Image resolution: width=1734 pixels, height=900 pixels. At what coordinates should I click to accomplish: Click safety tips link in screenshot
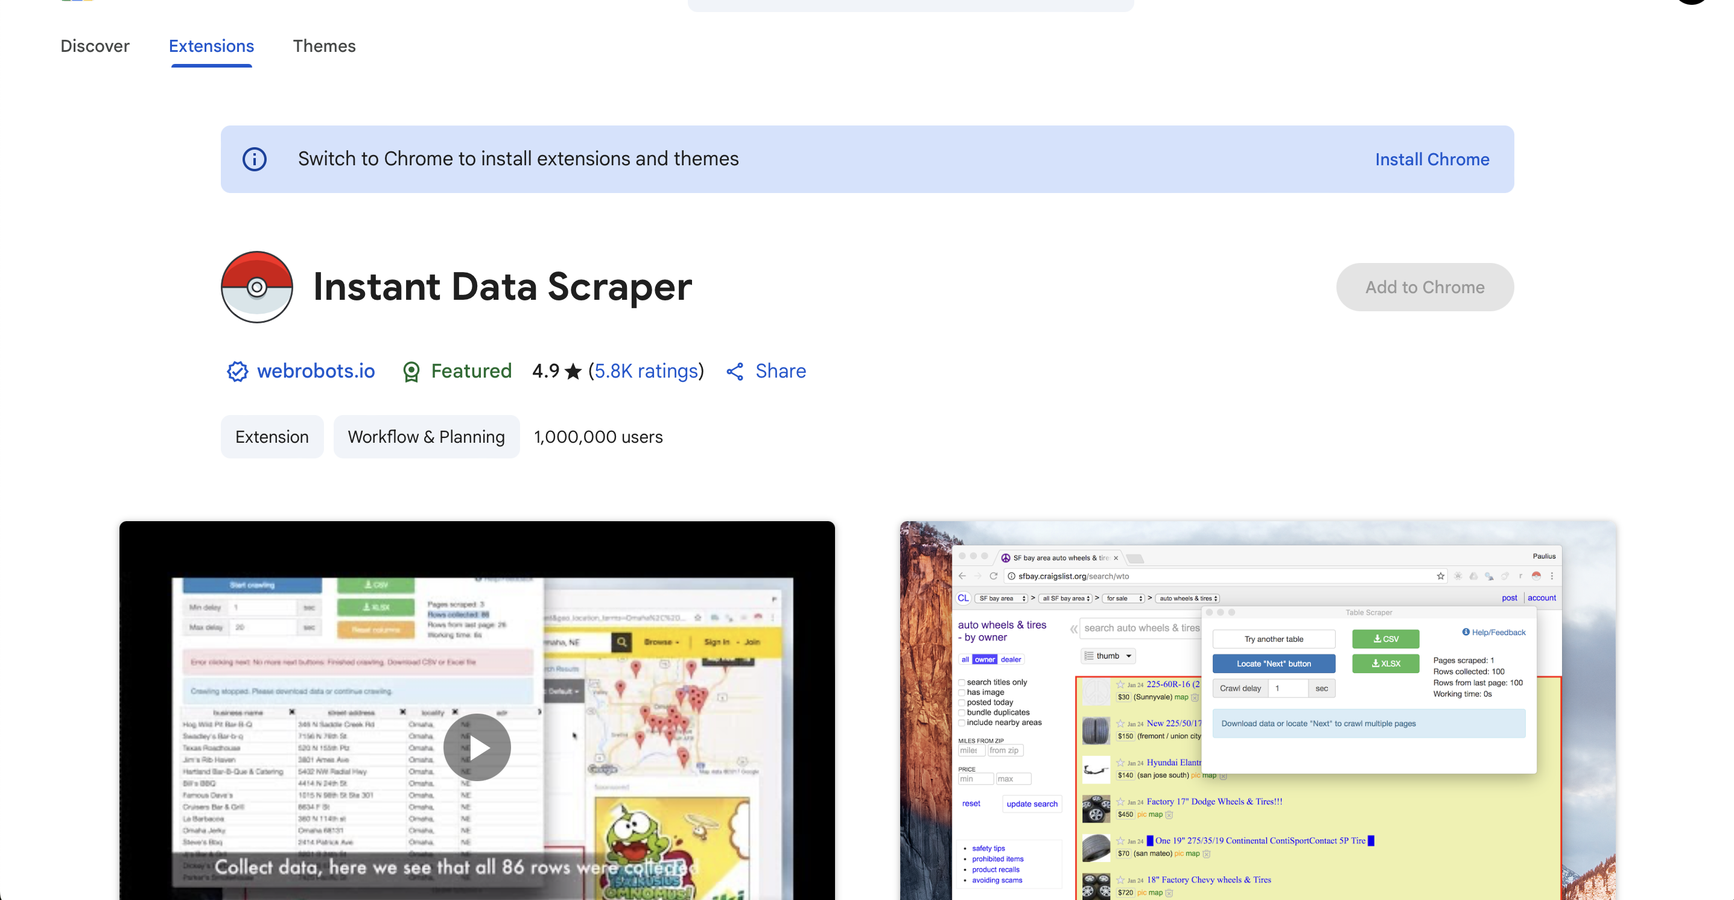pyautogui.click(x=988, y=849)
